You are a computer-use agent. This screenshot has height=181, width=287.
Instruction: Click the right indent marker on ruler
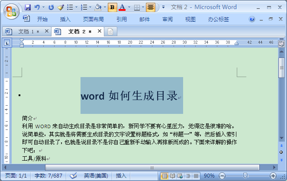[236, 43]
